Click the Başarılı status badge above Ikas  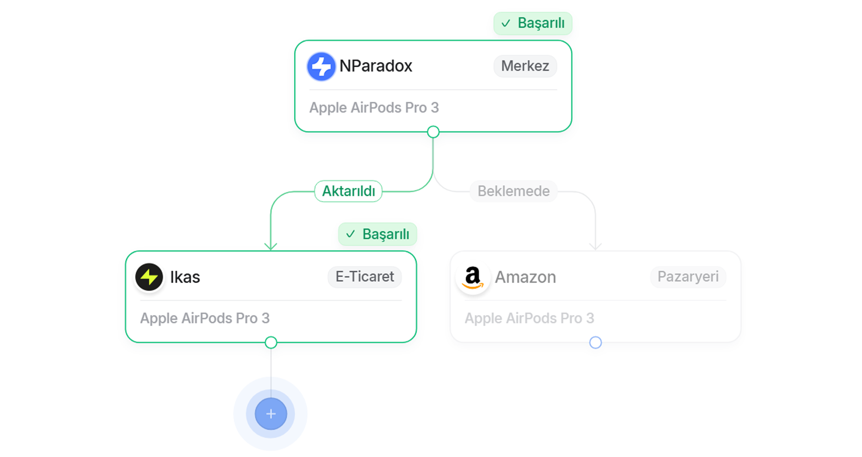coord(378,234)
